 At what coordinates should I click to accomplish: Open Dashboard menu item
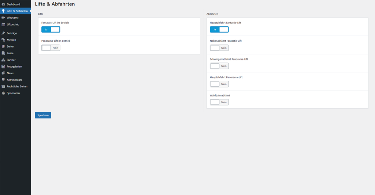[15, 4]
